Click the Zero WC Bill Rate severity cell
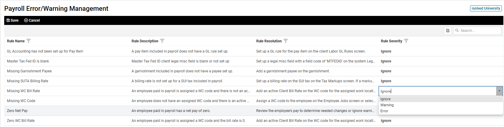Screen dimensions: 504x127 [x=386, y=121]
